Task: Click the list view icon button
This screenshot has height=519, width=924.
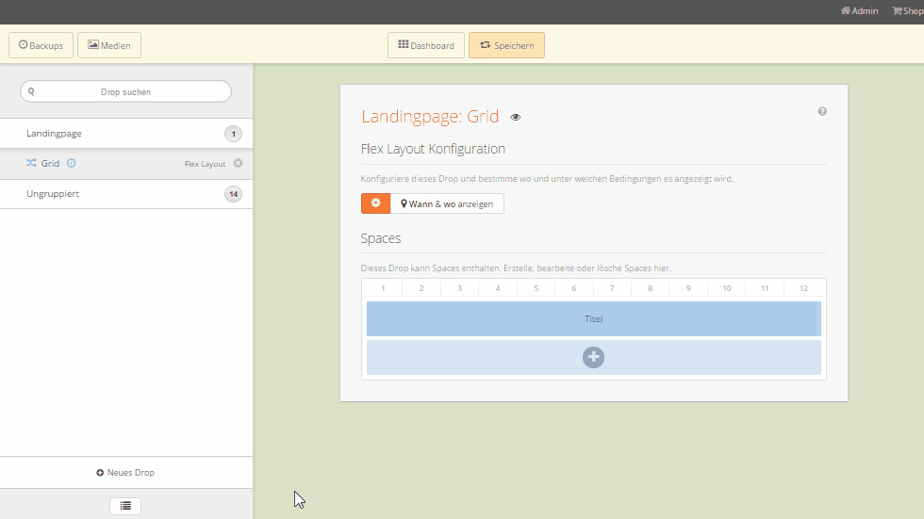Action: coord(125,506)
